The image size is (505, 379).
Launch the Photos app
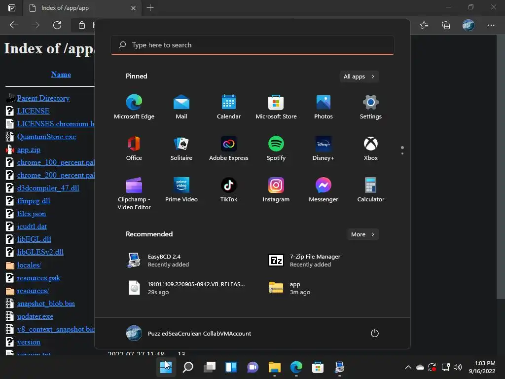pos(324,107)
